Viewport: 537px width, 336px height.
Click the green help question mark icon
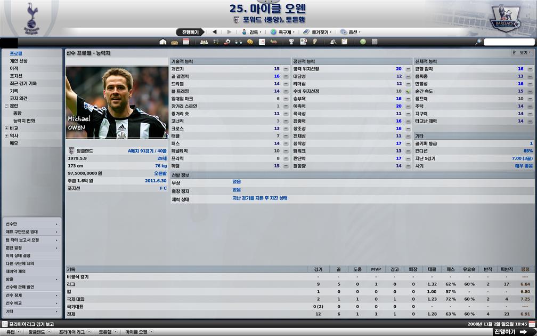click(363, 42)
